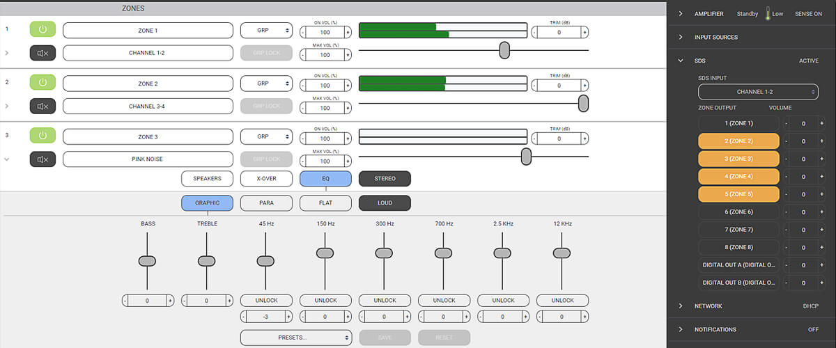Decrease TREBLE value with minus
Viewport: 836px width, 348px height.
(185, 301)
